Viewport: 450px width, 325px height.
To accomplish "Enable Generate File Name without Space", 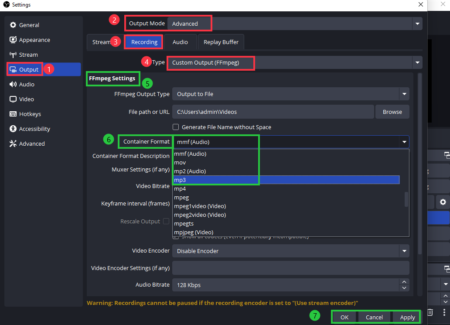I will (176, 127).
